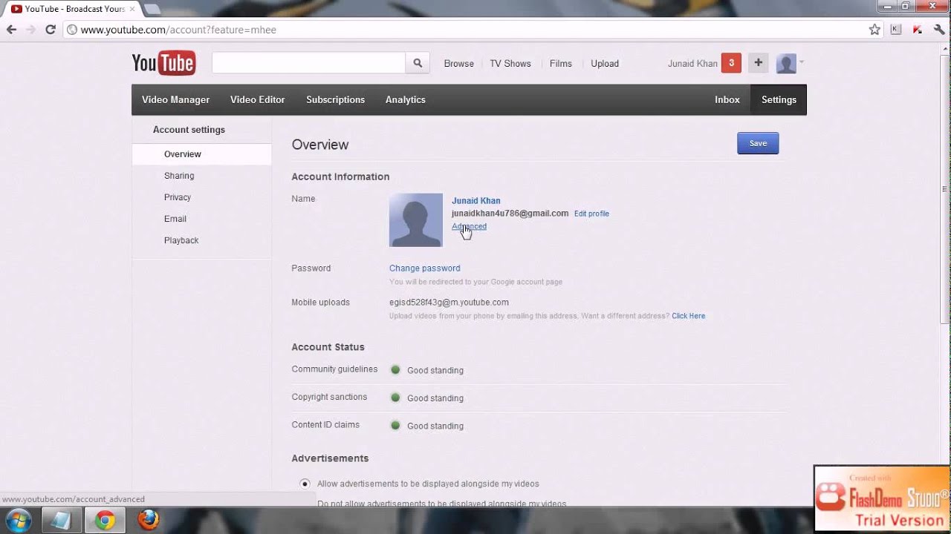Viewport: 951px width, 534px height.
Task: Open the Films link
Action: (561, 64)
